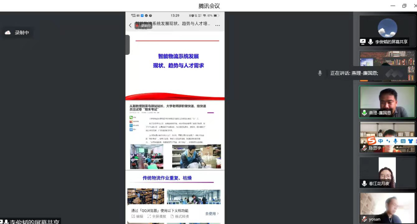Screen dimensions: 417x224
Task: Open the three-dot menu in the phone header
Action: (217, 25)
